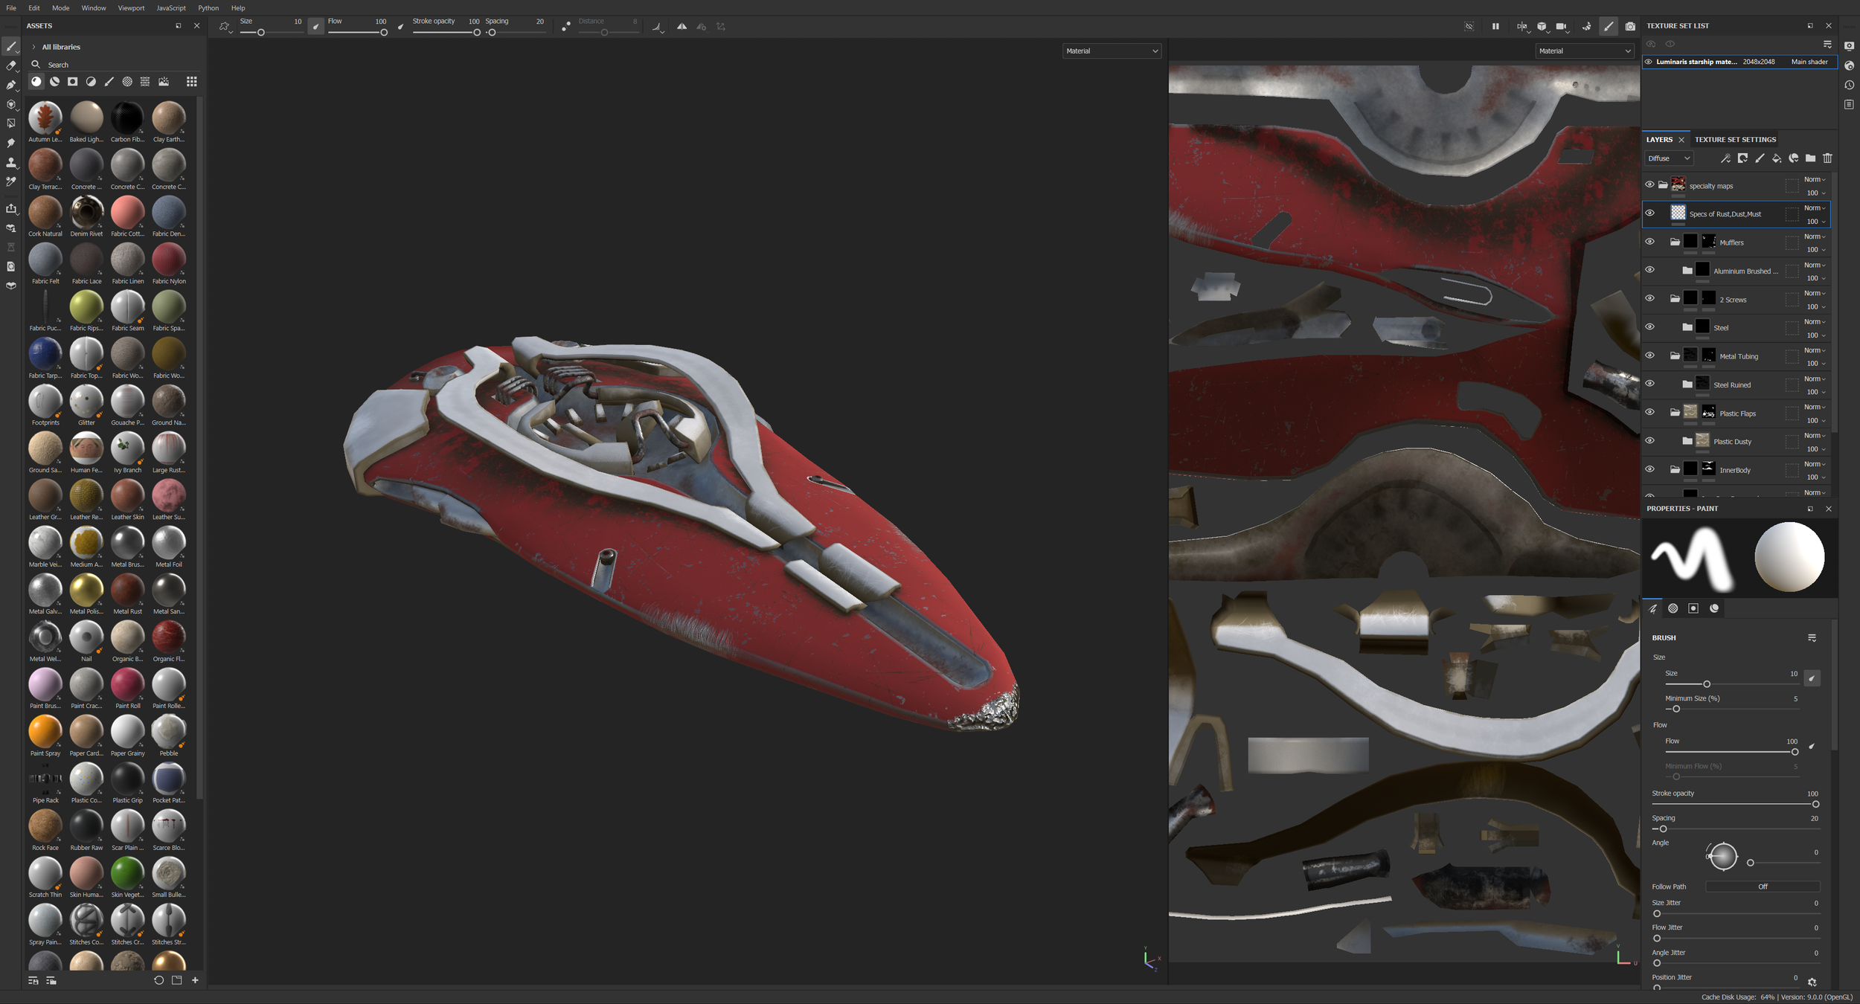Switch to Texture Set Settings tab
The width and height of the screenshot is (1860, 1004).
pos(1735,140)
